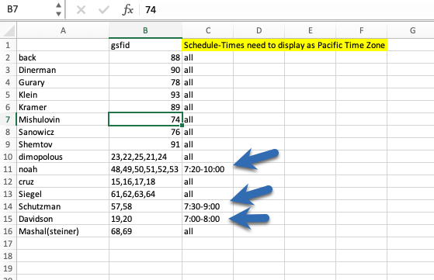Click gsfid cell with value 76
434x280 pixels.
(146, 132)
